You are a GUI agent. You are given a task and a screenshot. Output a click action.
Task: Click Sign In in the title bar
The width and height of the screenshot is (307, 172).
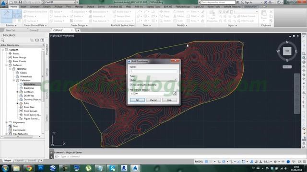[x=248, y=2]
